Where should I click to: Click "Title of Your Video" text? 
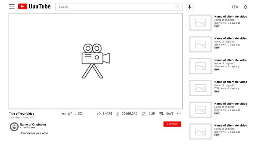22,114
